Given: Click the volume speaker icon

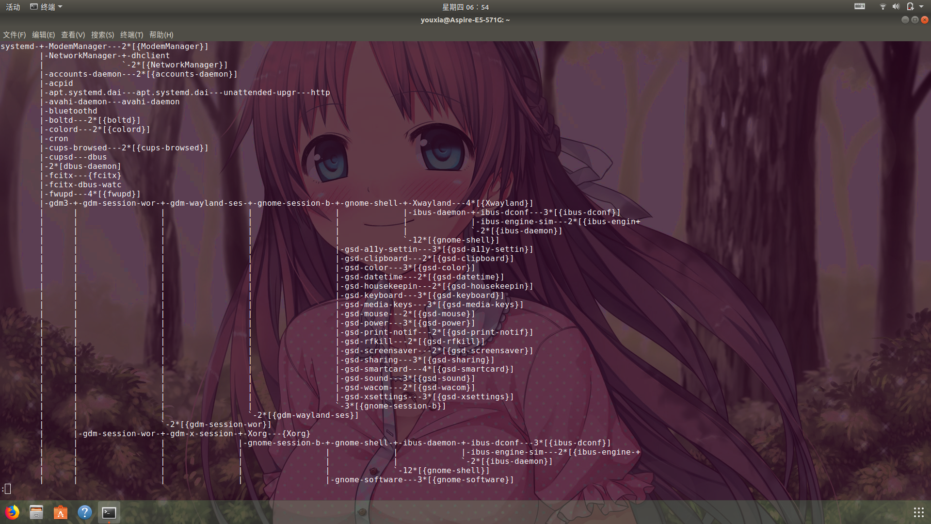Looking at the screenshot, I should [896, 6].
